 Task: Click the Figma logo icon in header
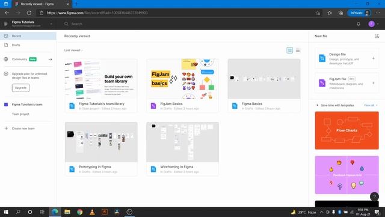pos(6,24)
